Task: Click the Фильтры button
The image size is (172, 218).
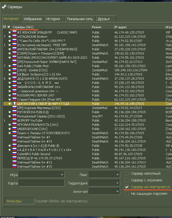Action: click(20, 201)
